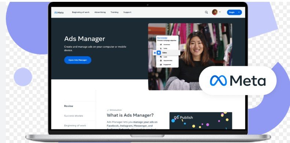Image resolution: width=290 pixels, height=143 pixels.
Task: Open the Training menu
Action: coord(114,12)
